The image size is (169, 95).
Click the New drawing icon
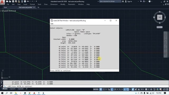tap(7, 1)
